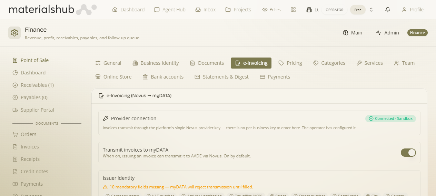Screen dimensions: 436x196
Task: Switch to the General settings tab
Action: click(x=108, y=63)
